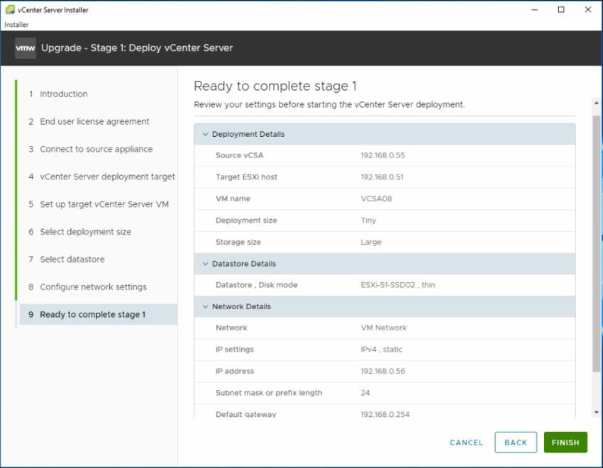Open the Installer menu
This screenshot has height=468, width=603.
point(16,25)
